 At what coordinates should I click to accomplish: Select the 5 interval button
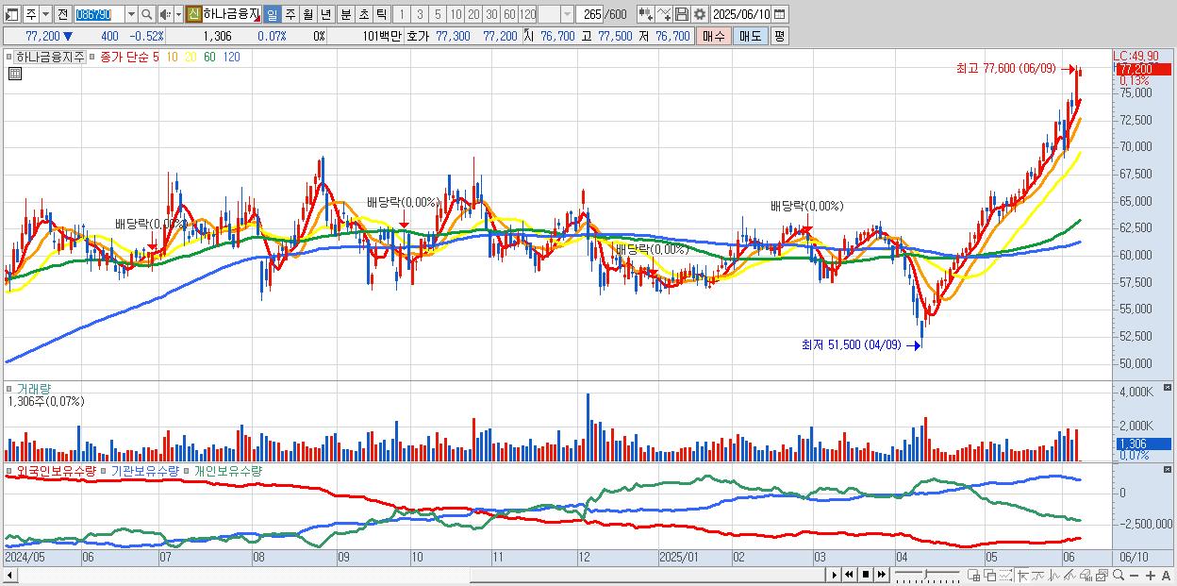437,14
